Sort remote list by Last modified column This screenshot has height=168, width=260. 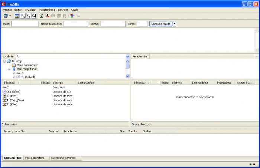202,83
